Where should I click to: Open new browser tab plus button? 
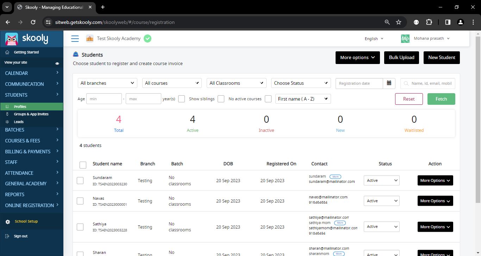pos(103,7)
